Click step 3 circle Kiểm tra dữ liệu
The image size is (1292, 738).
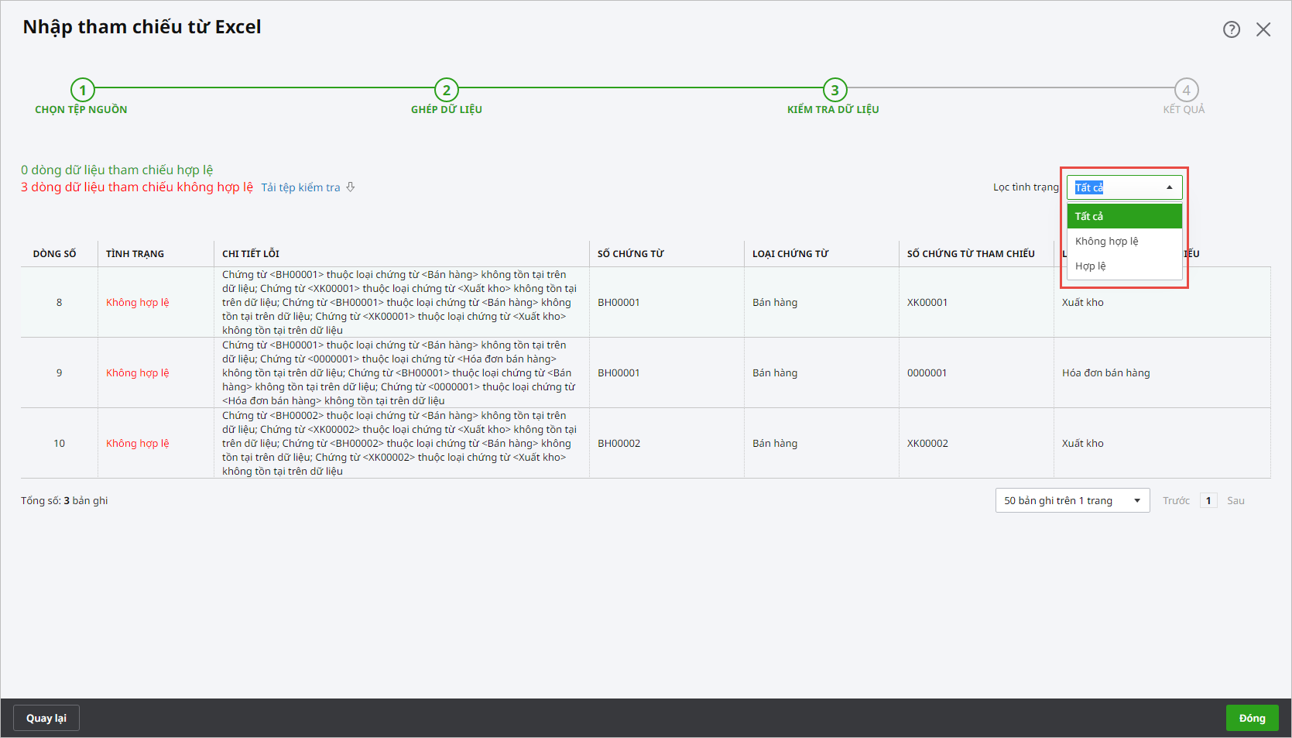[834, 90]
